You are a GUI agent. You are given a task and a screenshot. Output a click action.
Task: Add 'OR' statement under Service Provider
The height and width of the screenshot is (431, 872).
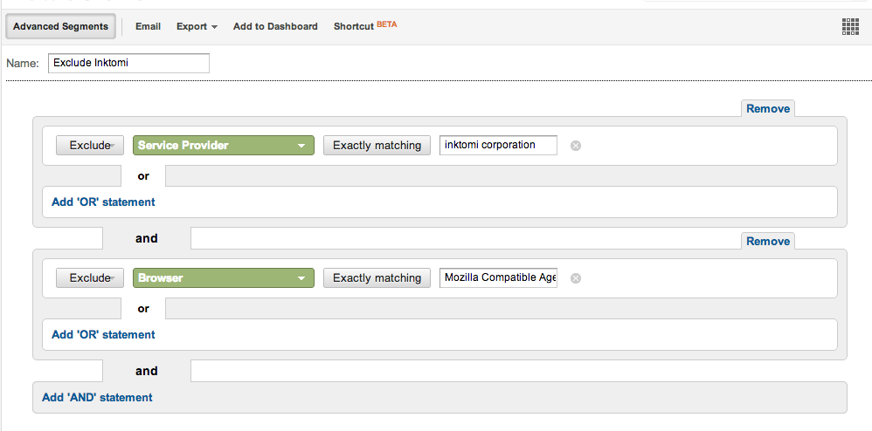pos(103,202)
